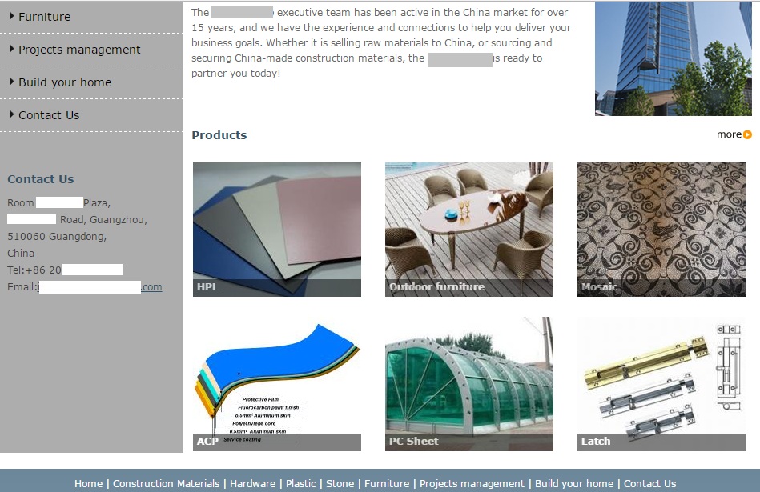The image size is (760, 492).
Task: Open the ACP product diagram thumbnail
Action: (x=277, y=384)
